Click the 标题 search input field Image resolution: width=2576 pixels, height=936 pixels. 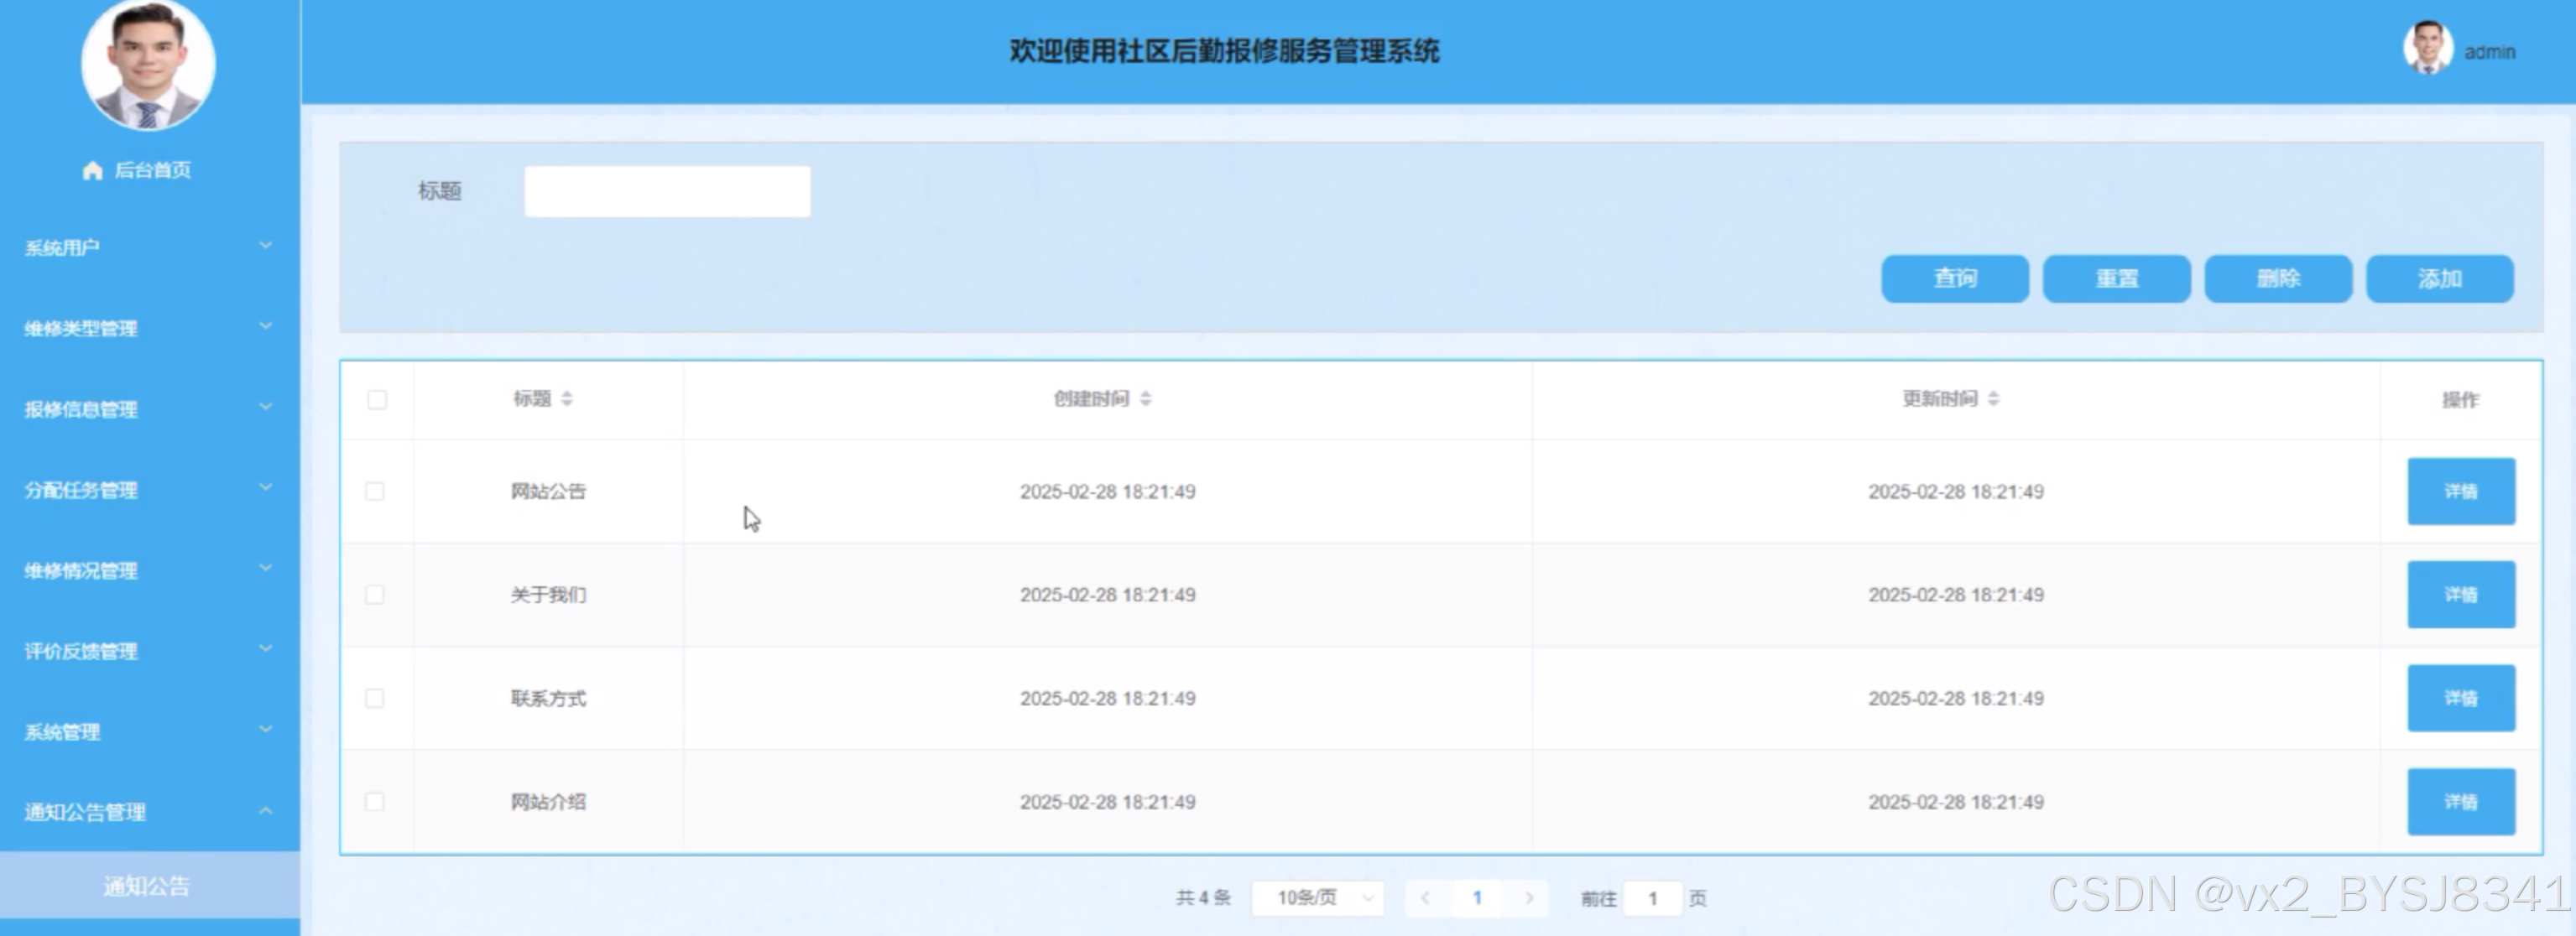(x=667, y=191)
